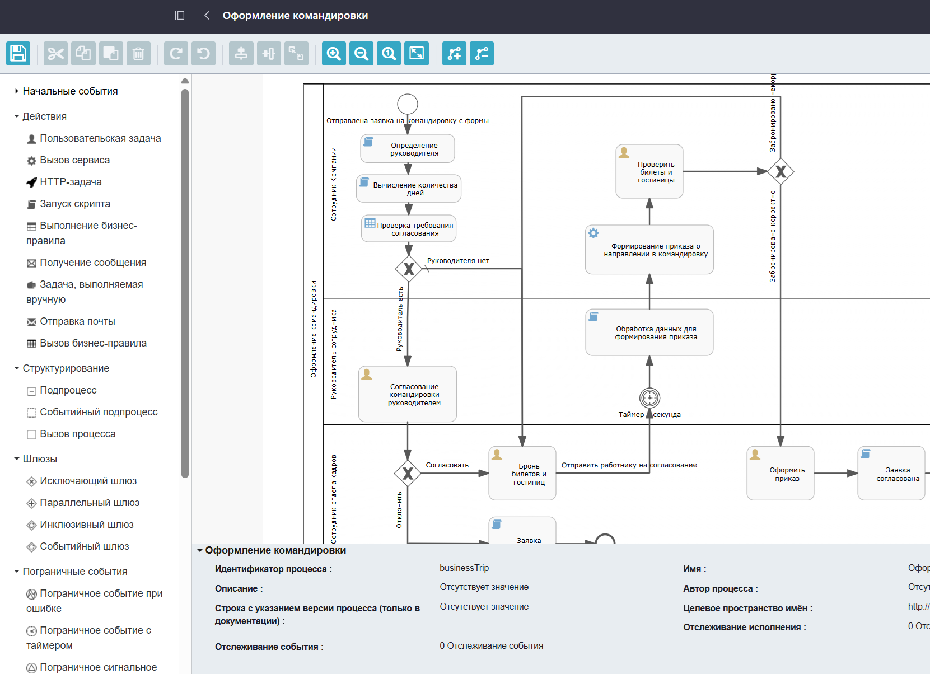
Task: Pick Исключающий шлюз from the palette
Action: [82, 481]
